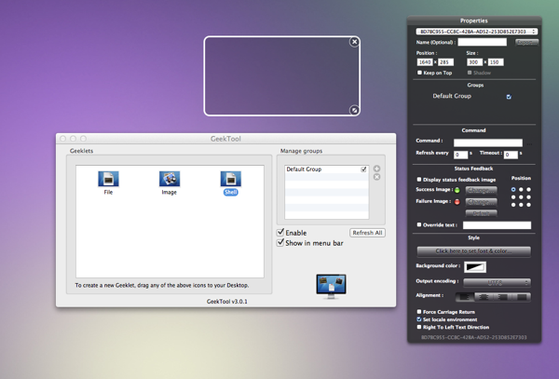Click Default button under status images
This screenshot has width=559, height=379.
482,213
